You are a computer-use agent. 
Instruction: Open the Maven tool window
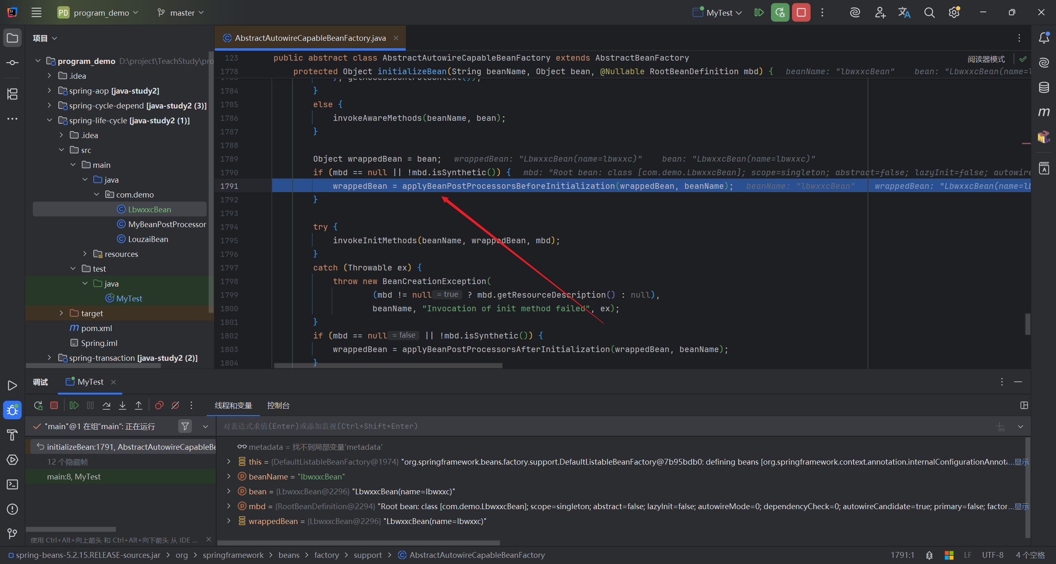coord(1044,112)
